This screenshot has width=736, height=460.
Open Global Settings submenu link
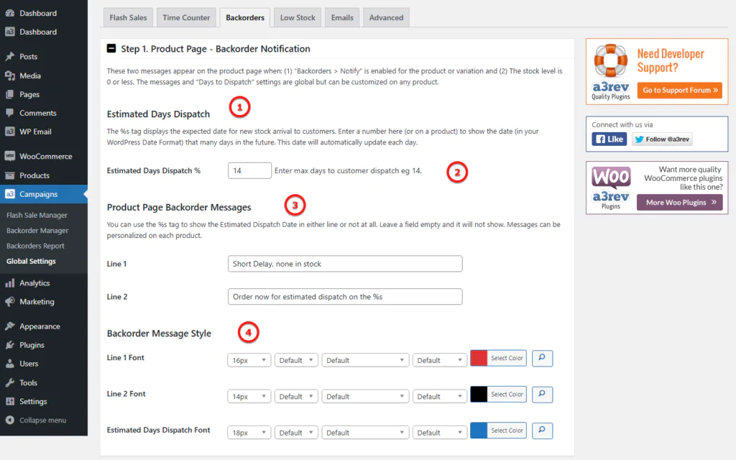(31, 262)
